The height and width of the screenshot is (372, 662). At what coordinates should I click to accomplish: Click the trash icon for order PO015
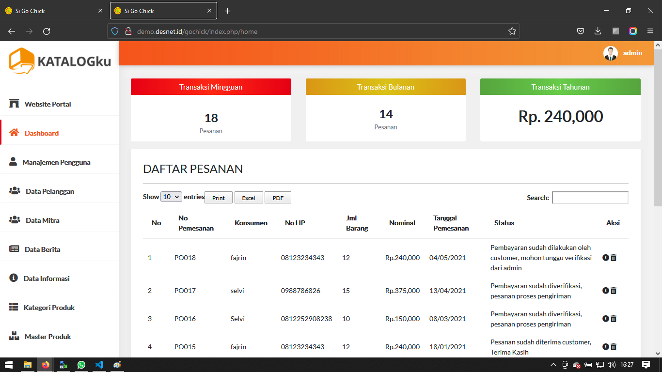[x=614, y=347]
